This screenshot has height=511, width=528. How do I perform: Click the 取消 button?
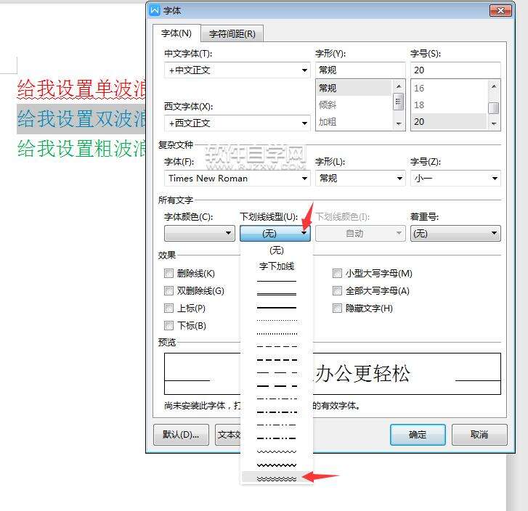point(479,435)
